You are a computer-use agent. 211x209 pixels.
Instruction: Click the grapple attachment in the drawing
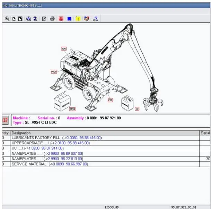point(153,101)
